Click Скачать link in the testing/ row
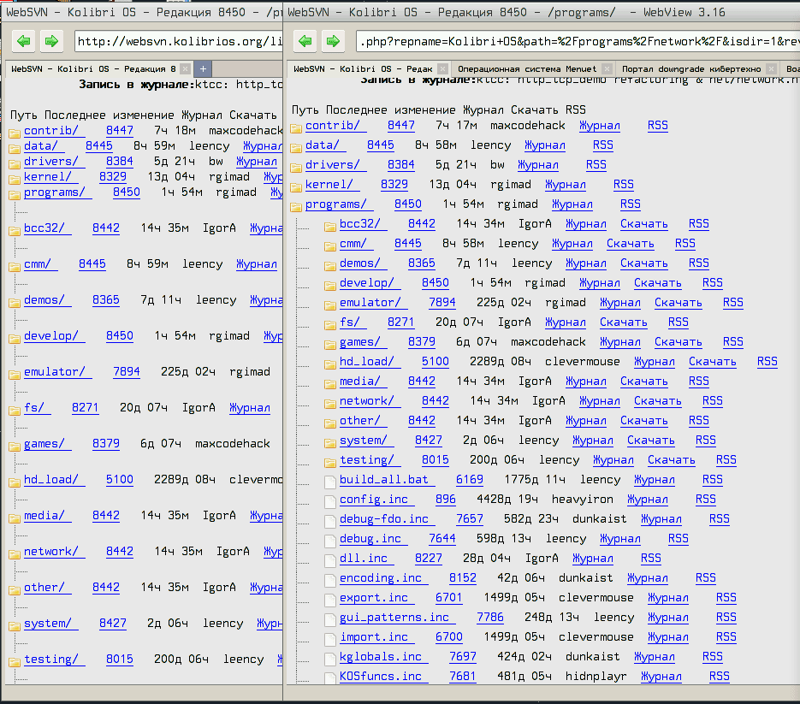This screenshot has width=800, height=704. coord(671,459)
